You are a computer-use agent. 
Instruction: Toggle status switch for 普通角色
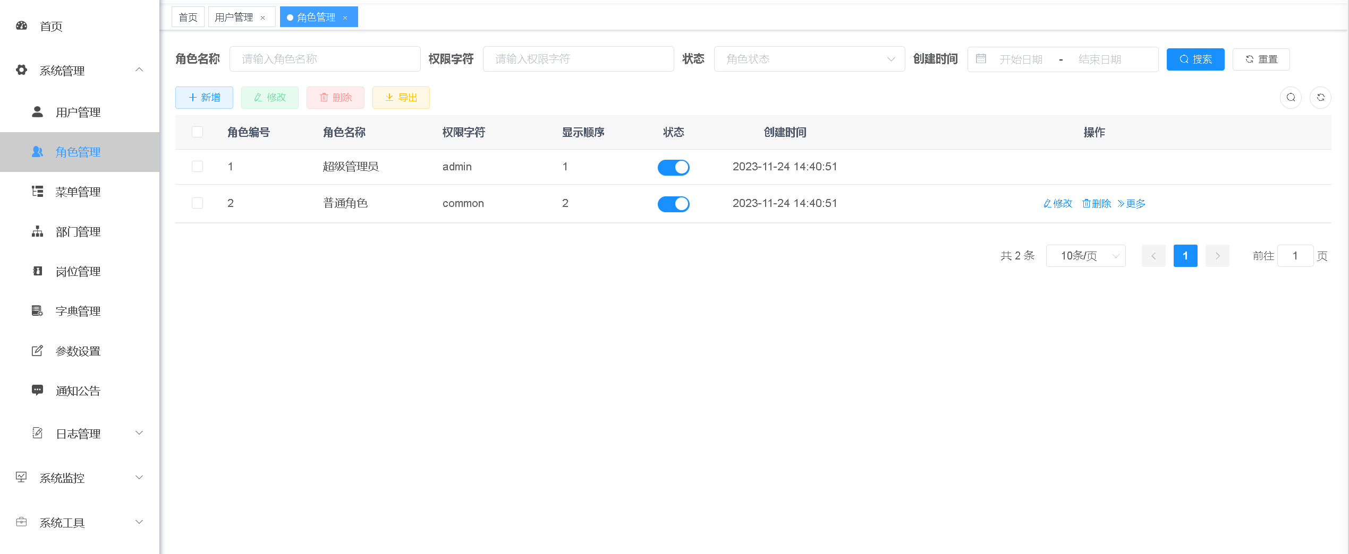[x=673, y=204]
